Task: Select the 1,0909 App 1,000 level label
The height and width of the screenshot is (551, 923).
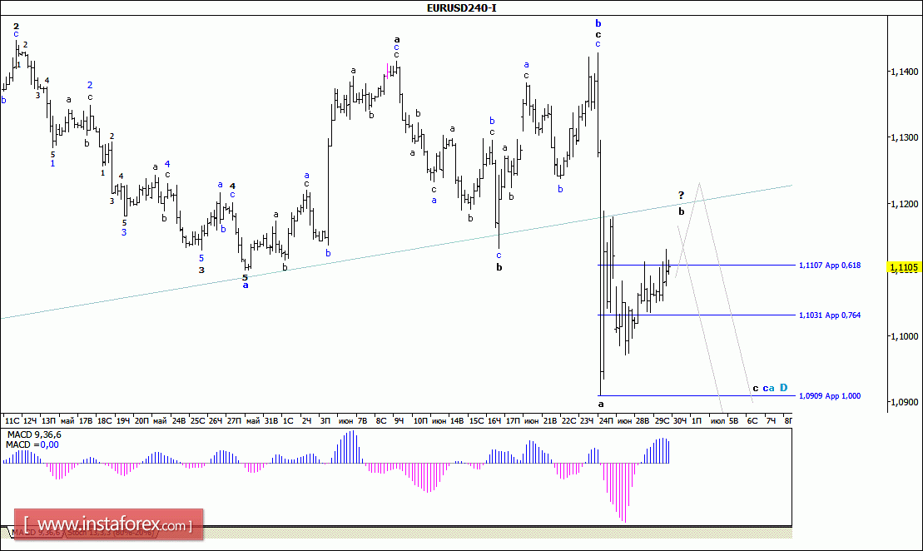Action: coord(830,396)
